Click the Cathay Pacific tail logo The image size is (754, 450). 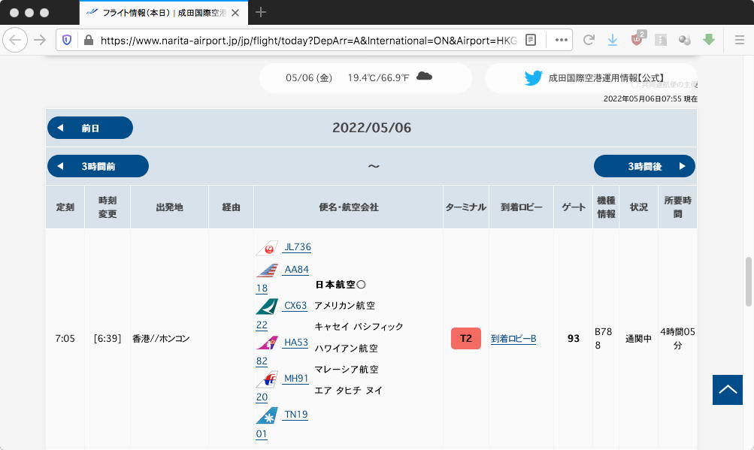click(x=268, y=307)
